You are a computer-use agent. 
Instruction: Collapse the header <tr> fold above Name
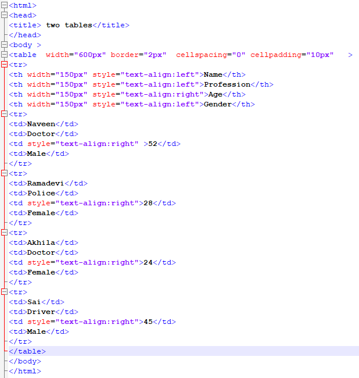pos(4,64)
